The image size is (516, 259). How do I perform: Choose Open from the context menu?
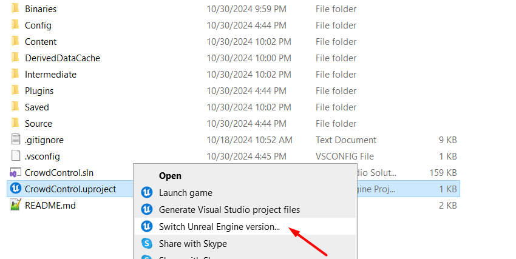170,176
